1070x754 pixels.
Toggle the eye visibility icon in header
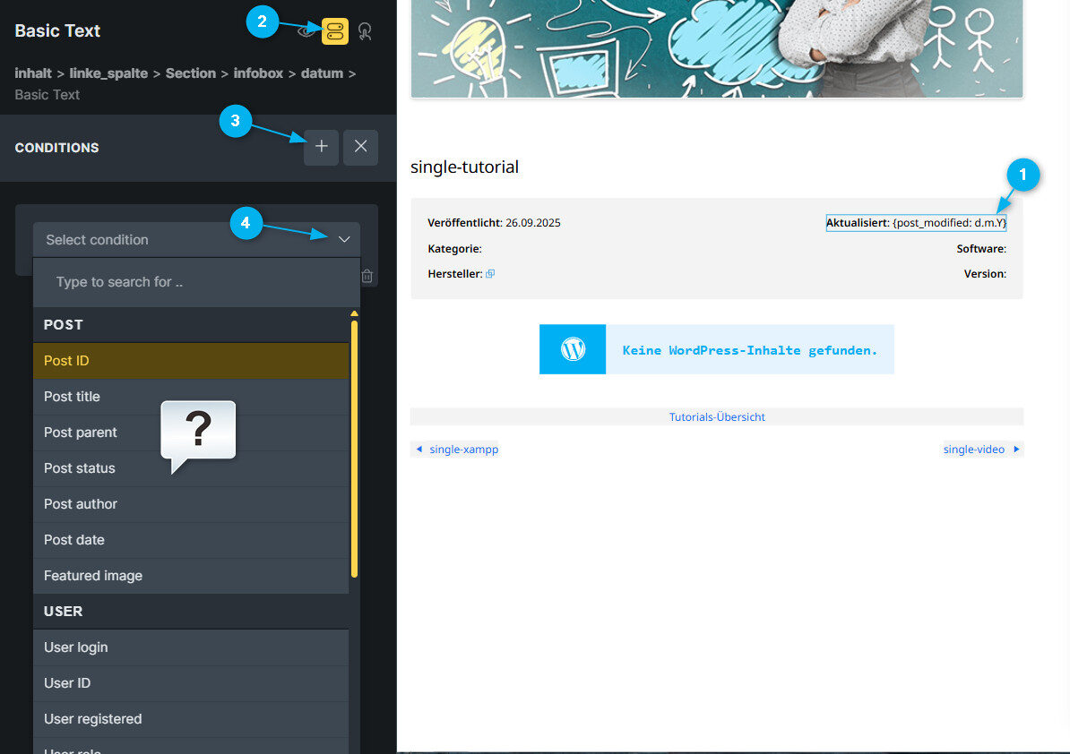[306, 32]
